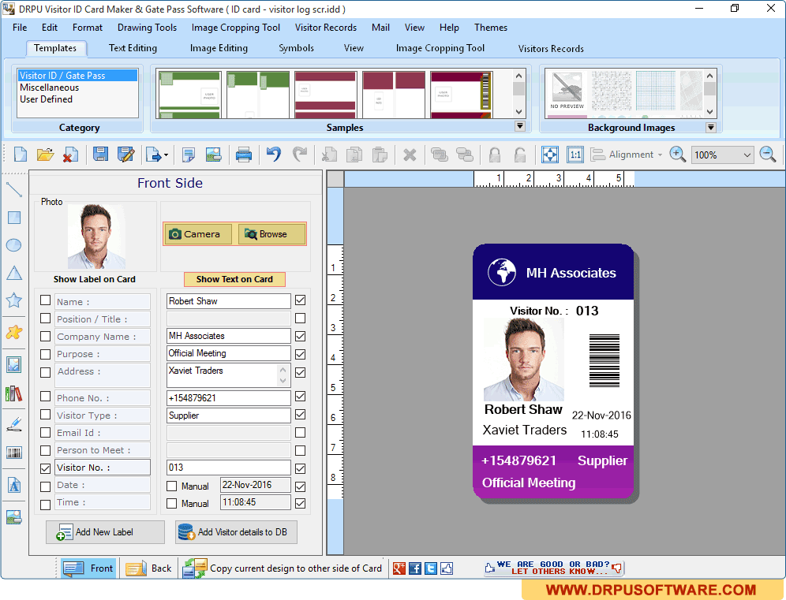Click the Save floppy disk icon
786x600 pixels.
click(101, 155)
